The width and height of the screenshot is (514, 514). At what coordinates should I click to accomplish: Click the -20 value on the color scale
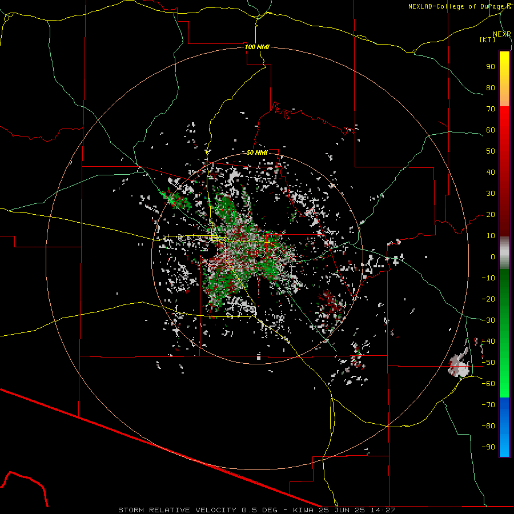click(488, 299)
